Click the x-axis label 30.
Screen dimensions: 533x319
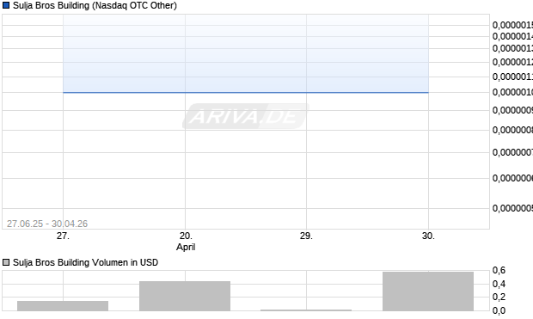pyautogui.click(x=428, y=236)
